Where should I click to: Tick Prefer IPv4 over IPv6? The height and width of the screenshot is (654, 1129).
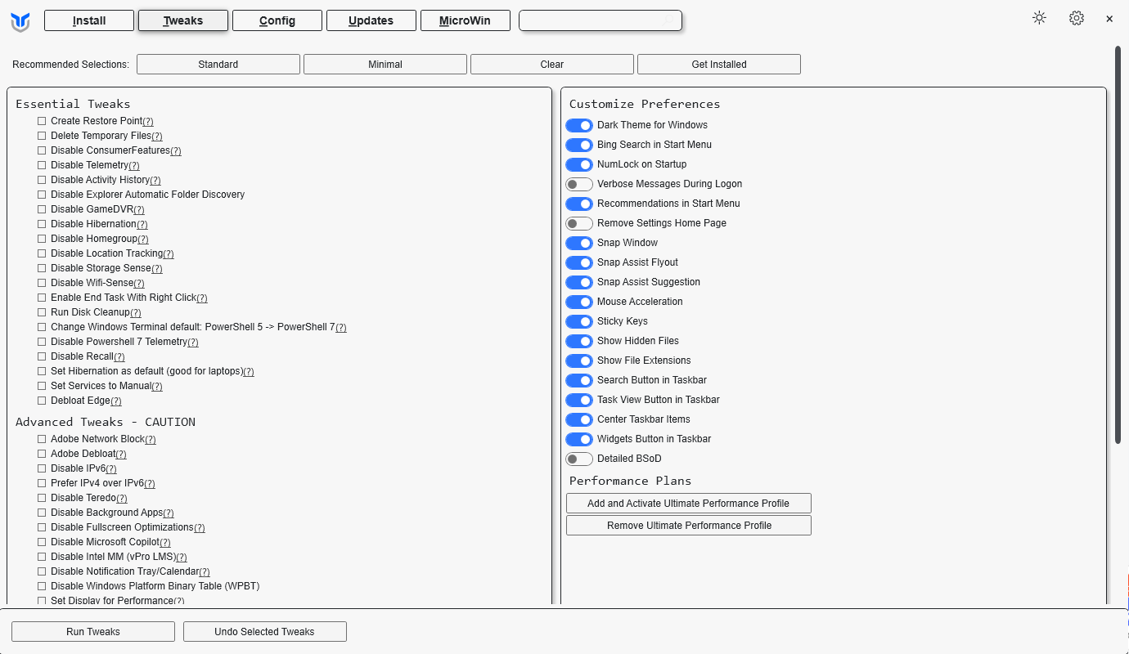[42, 483]
